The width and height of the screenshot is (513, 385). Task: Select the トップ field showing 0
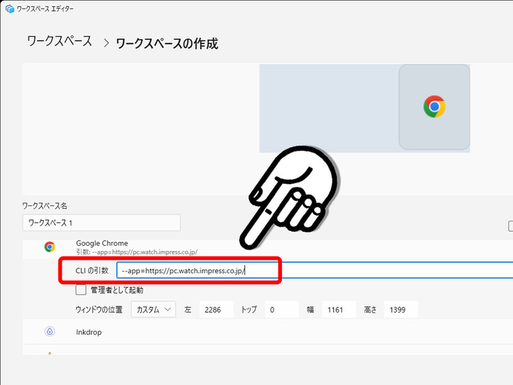tap(282, 309)
